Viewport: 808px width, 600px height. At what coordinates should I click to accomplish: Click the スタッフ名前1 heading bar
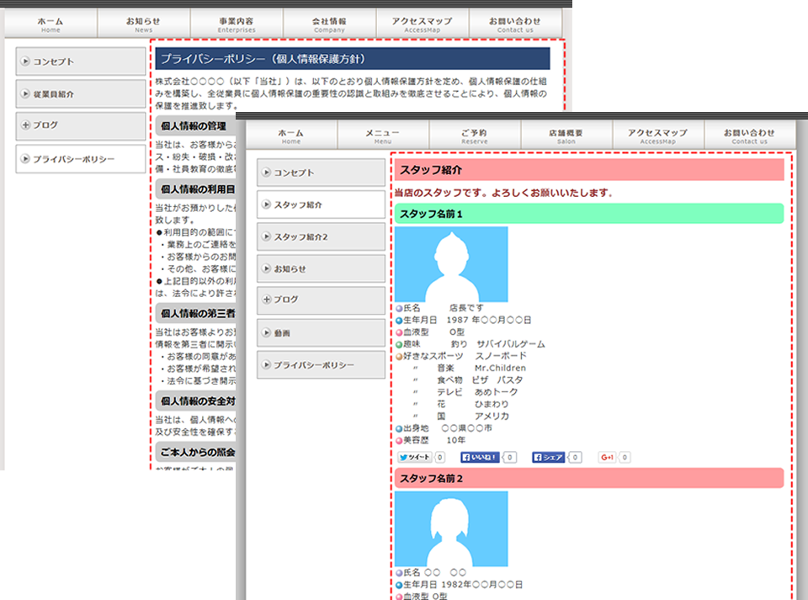pyautogui.click(x=589, y=214)
